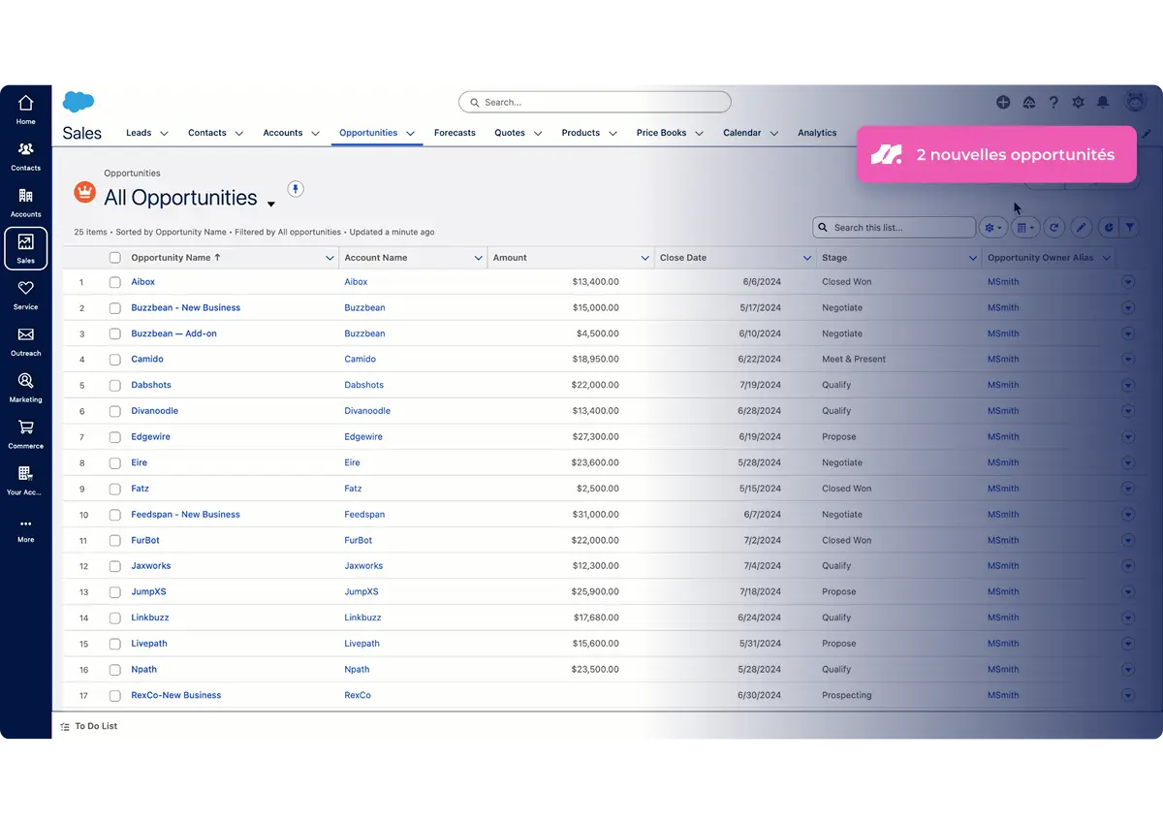Image resolution: width=1163 pixels, height=824 pixels.
Task: Switch to the Forecasts tab
Action: click(x=455, y=133)
